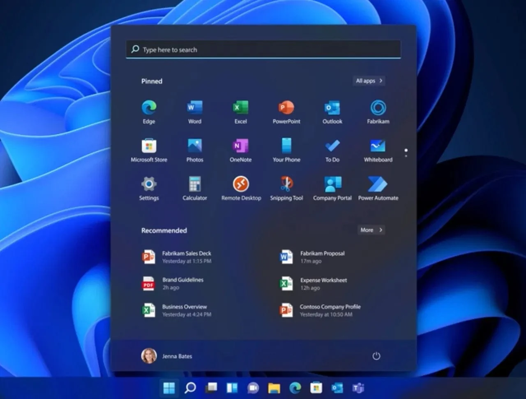Open the Expense Worksheet file
The height and width of the screenshot is (399, 526).
(314, 284)
